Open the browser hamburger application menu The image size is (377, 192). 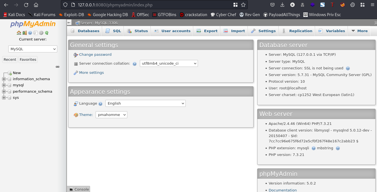click(373, 5)
